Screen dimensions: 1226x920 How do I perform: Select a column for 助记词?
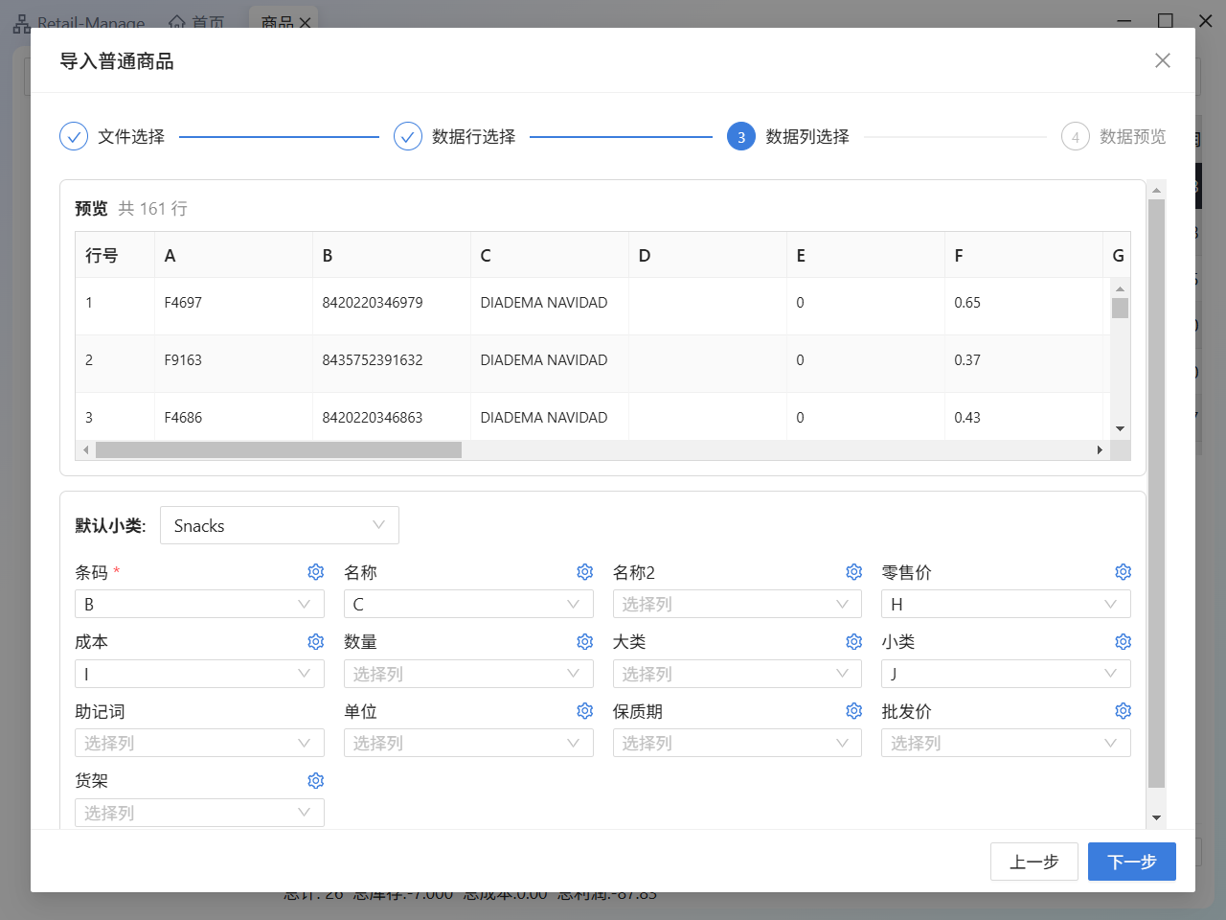click(199, 744)
